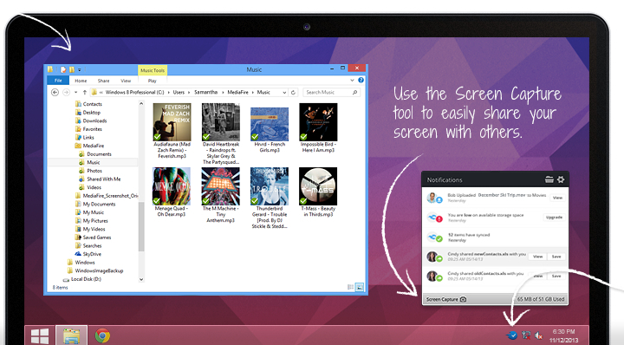Open the folder icon in Notifications header
The image size is (624, 345).
pos(549,179)
